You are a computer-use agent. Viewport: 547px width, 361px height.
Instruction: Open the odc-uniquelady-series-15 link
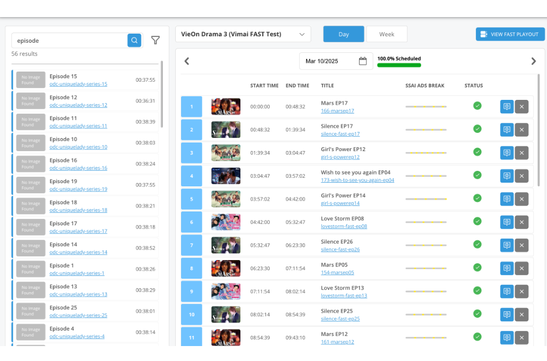(x=78, y=84)
